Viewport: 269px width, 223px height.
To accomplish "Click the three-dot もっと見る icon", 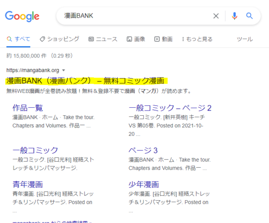I will coord(183,39).
